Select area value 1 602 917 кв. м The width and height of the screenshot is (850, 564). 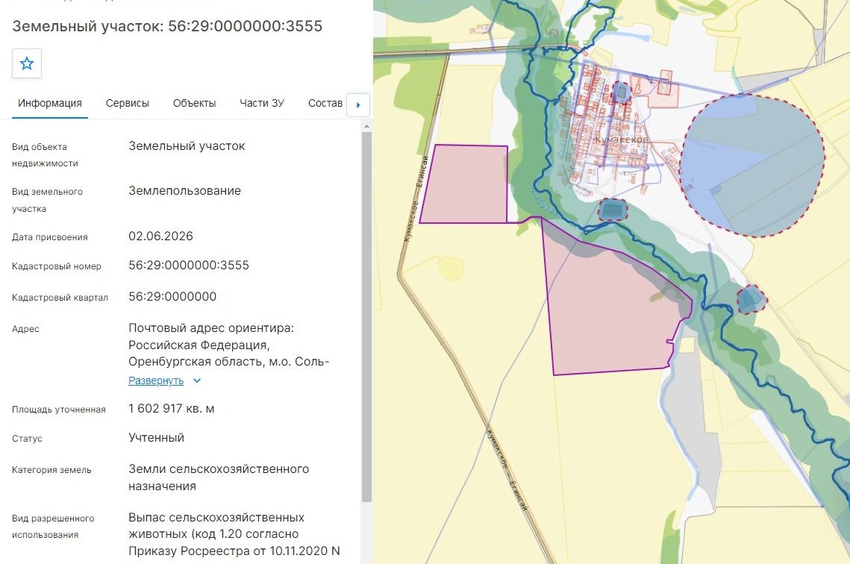tap(172, 409)
